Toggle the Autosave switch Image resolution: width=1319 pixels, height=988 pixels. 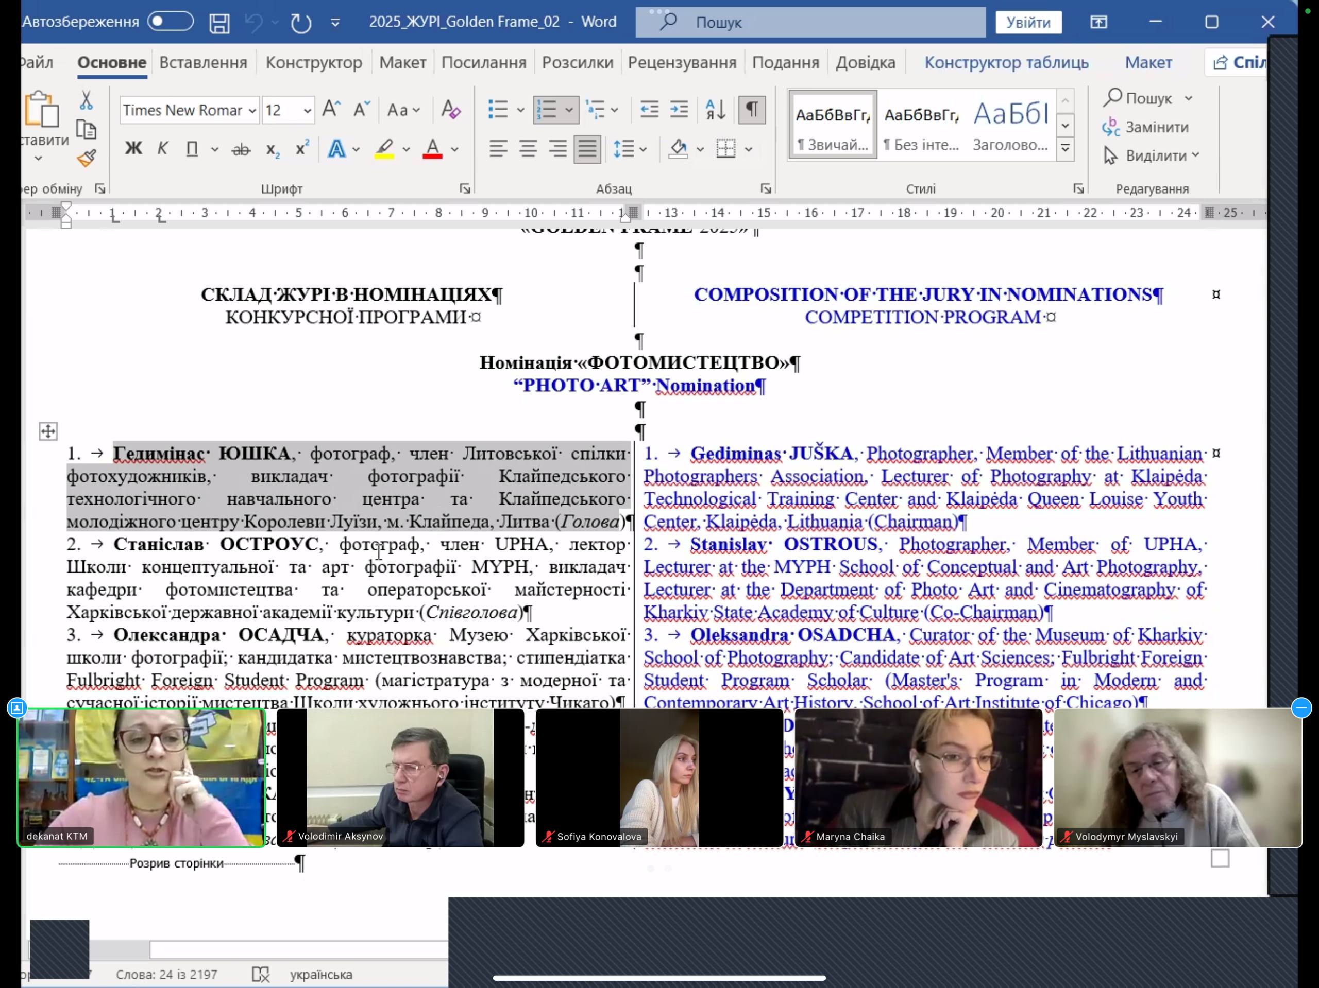click(171, 22)
